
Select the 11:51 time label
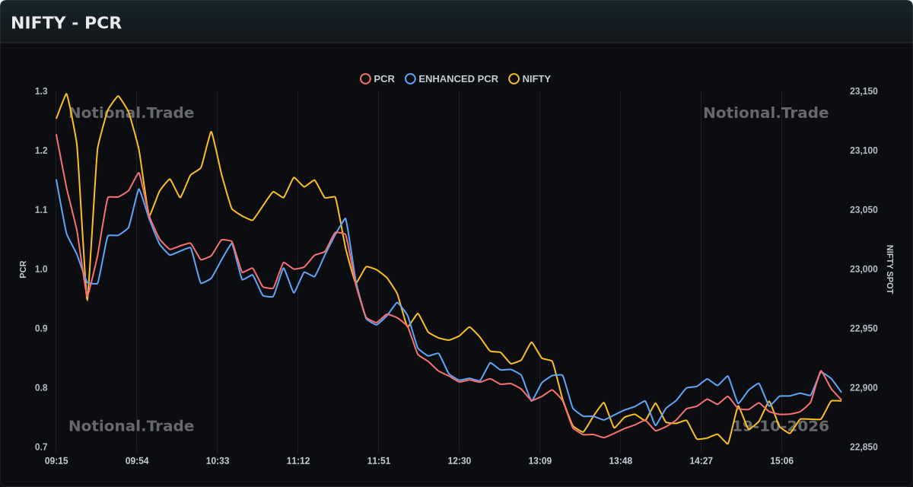point(379,461)
